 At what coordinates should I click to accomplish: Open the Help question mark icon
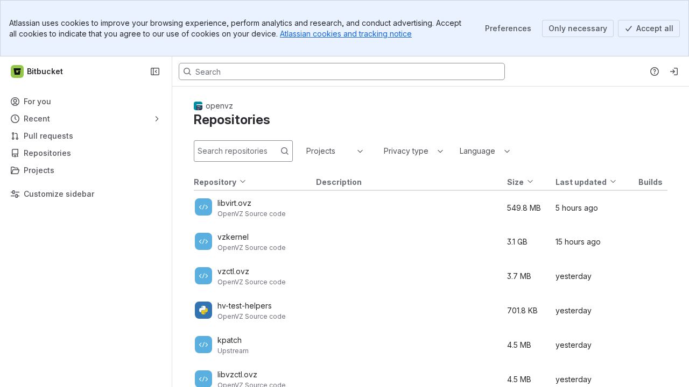click(x=655, y=71)
